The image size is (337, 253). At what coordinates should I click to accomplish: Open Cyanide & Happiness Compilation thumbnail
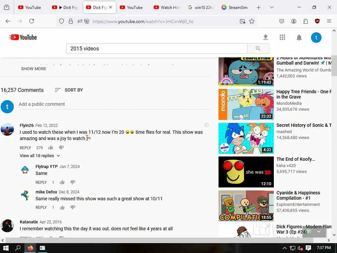pyautogui.click(x=246, y=206)
